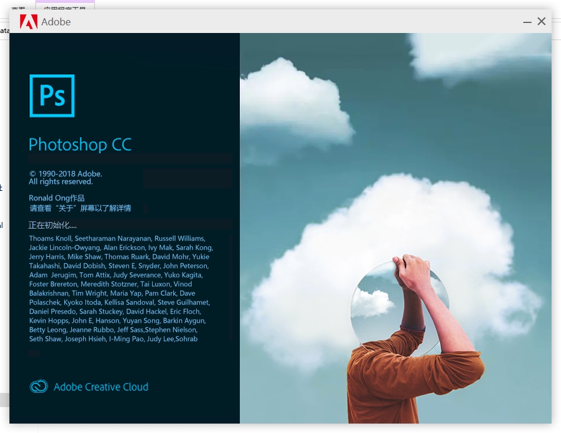561x433 pixels.
Task: Click the Adobe Creative Cloud icon
Action: pyautogui.click(x=38, y=386)
